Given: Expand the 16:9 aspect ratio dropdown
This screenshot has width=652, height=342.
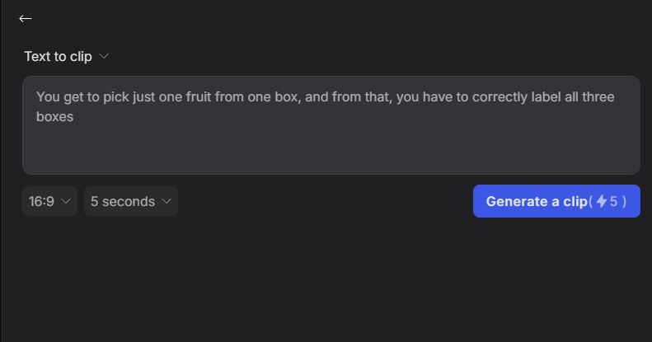Looking at the screenshot, I should pos(49,201).
